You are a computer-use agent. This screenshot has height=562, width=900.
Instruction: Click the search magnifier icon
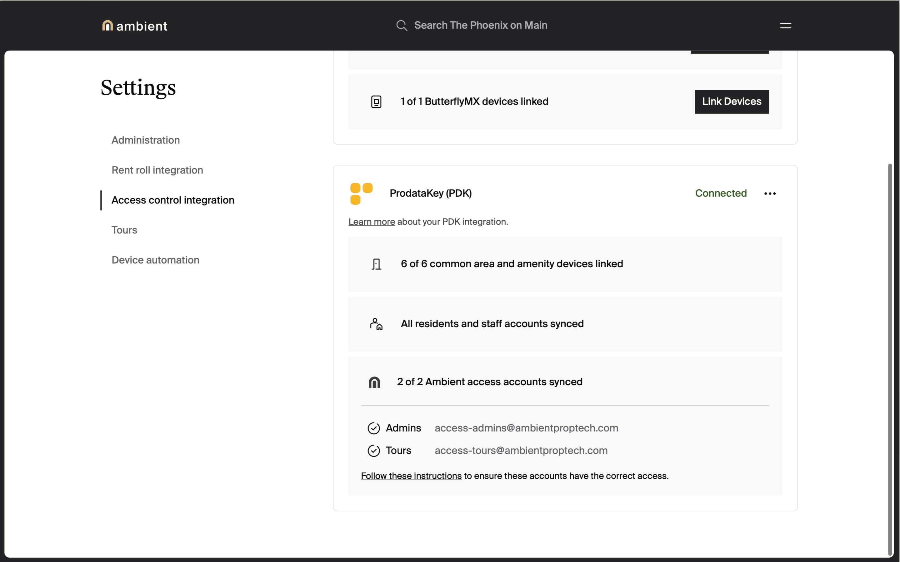[402, 25]
